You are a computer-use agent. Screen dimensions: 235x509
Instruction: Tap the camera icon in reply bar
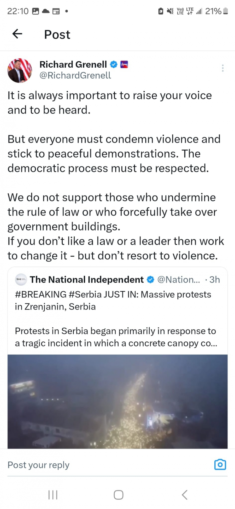pyautogui.click(x=220, y=465)
